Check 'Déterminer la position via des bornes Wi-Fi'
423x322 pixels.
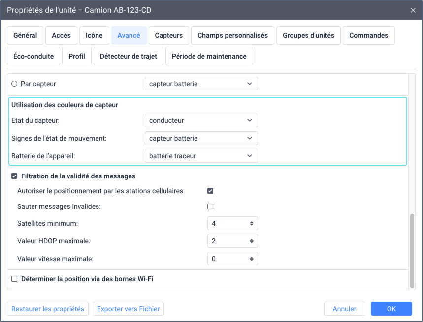[x=14, y=279]
